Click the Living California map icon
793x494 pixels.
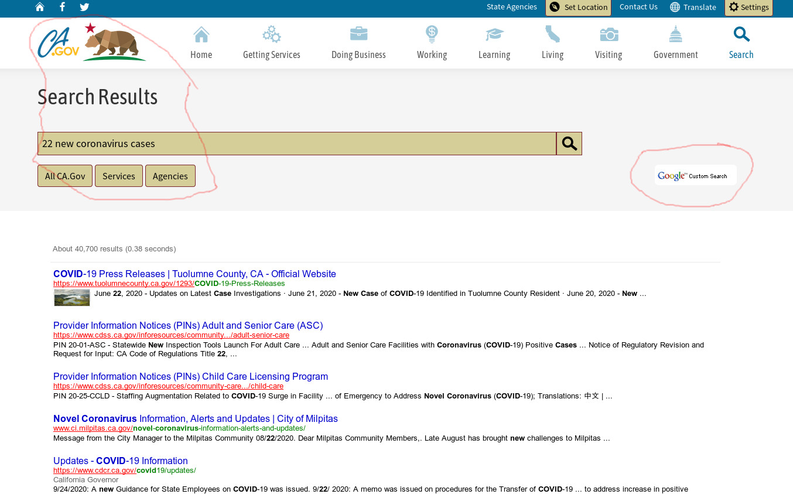pyautogui.click(x=552, y=35)
